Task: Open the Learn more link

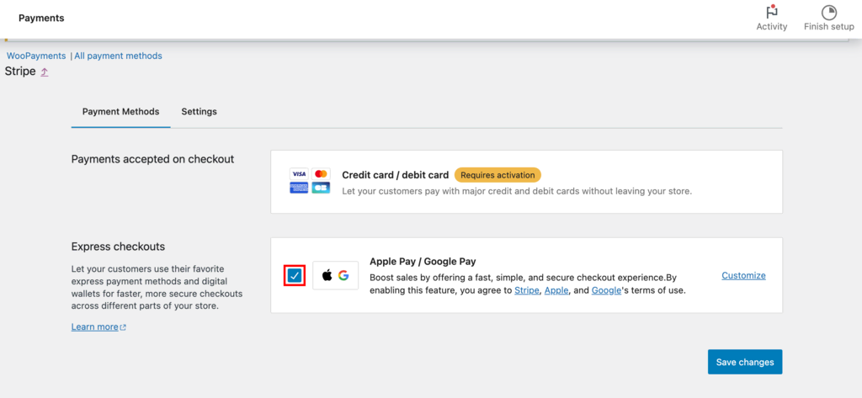Action: coord(94,326)
